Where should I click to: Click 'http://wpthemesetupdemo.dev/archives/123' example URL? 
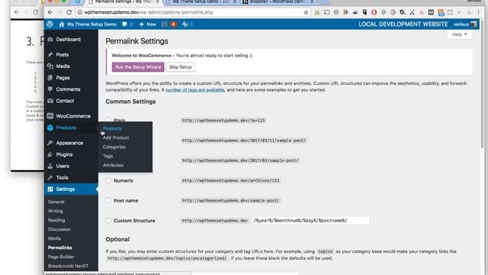(230, 180)
